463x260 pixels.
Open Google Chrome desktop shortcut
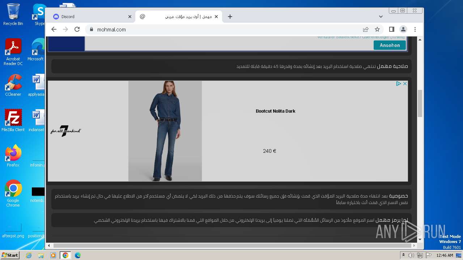pyautogui.click(x=13, y=194)
